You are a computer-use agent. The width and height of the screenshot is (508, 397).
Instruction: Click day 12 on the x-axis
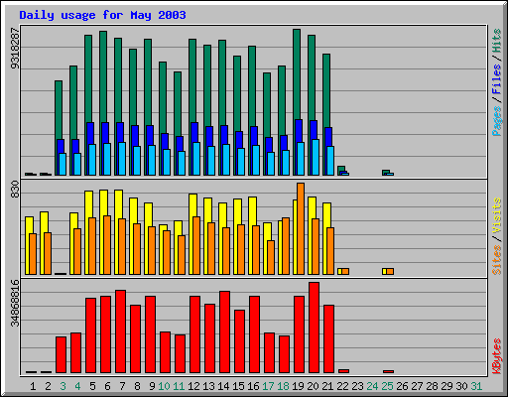coord(193,386)
